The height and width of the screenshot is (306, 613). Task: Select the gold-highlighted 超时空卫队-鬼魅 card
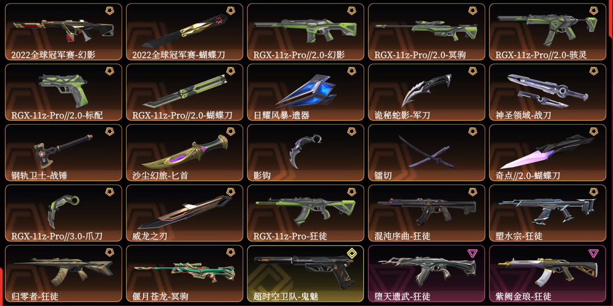[x=305, y=274]
